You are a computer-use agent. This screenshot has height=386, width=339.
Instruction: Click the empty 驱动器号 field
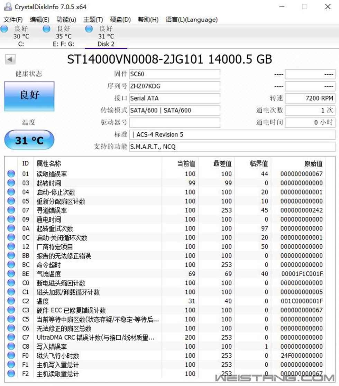click(175, 122)
